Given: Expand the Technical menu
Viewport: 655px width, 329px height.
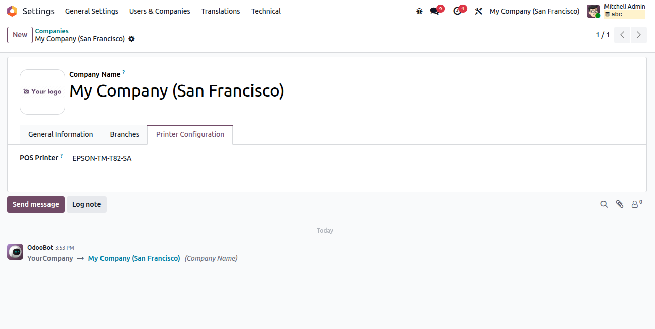Looking at the screenshot, I should [x=266, y=11].
